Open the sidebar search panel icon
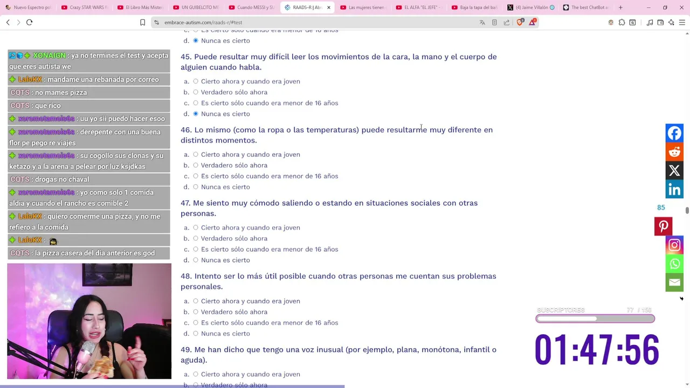This screenshot has width=690, height=388. point(632,22)
